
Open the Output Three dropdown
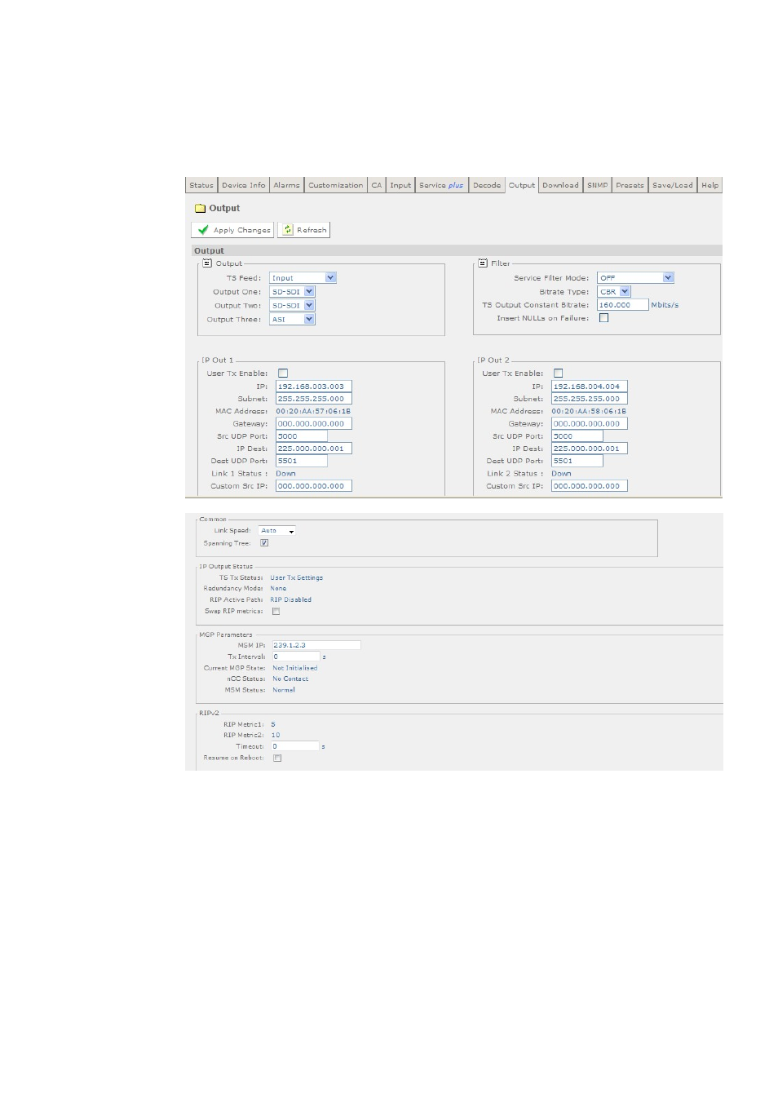click(292, 320)
